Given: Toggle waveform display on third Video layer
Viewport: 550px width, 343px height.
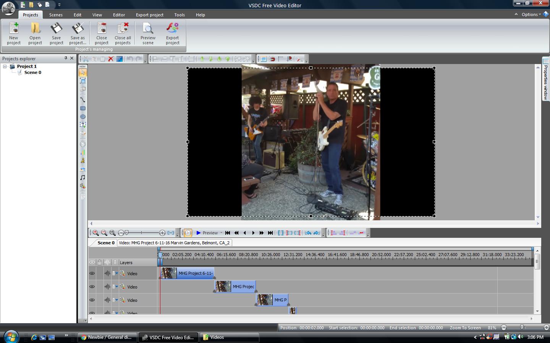Looking at the screenshot, I should pos(107,300).
